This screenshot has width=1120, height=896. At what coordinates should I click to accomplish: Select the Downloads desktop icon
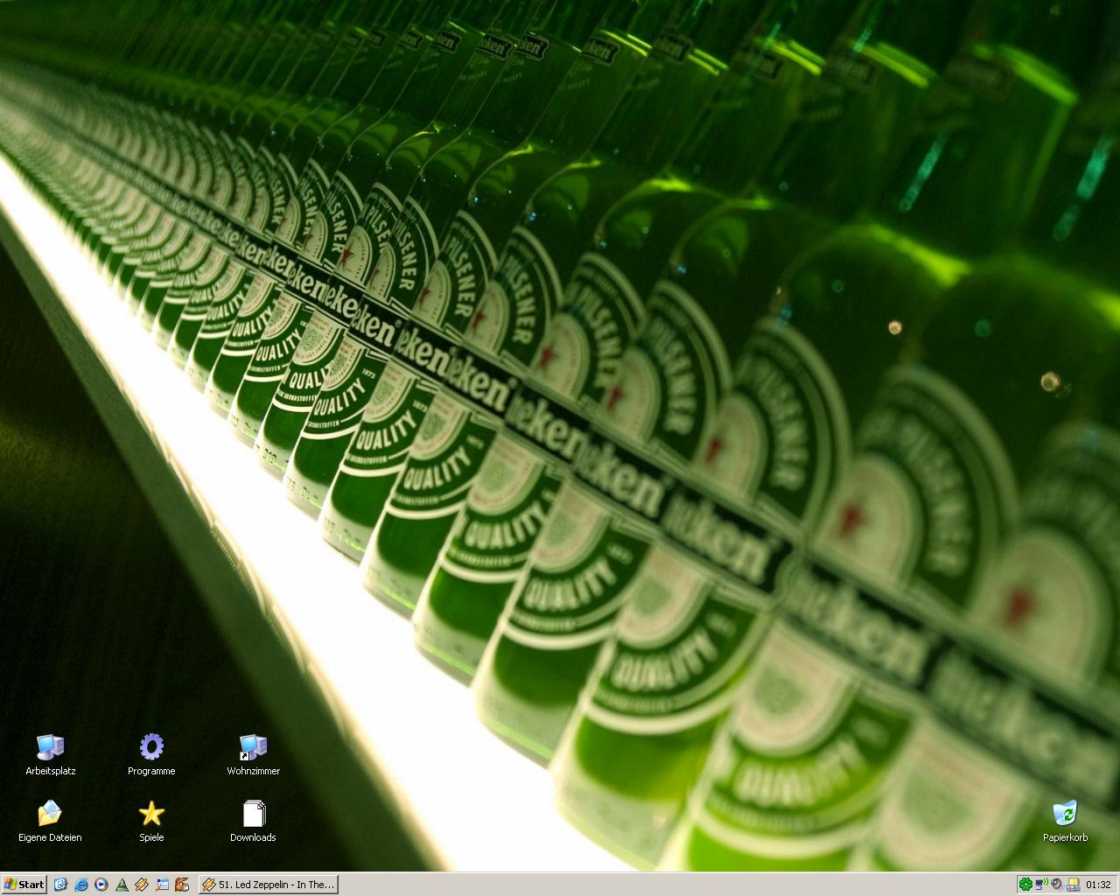pyautogui.click(x=253, y=814)
